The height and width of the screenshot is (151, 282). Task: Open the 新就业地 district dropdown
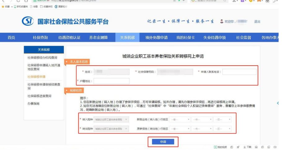222,119
